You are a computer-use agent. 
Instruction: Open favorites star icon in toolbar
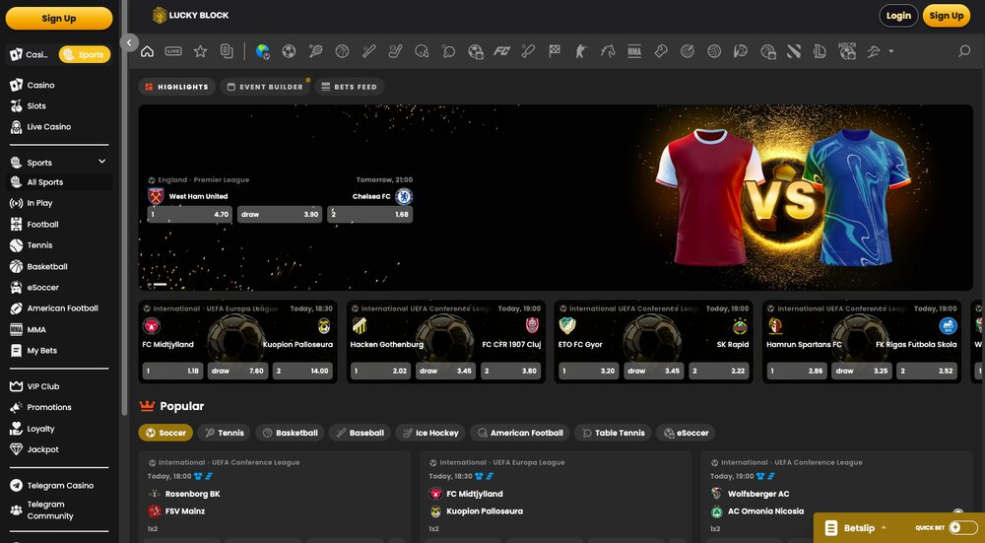pos(200,51)
